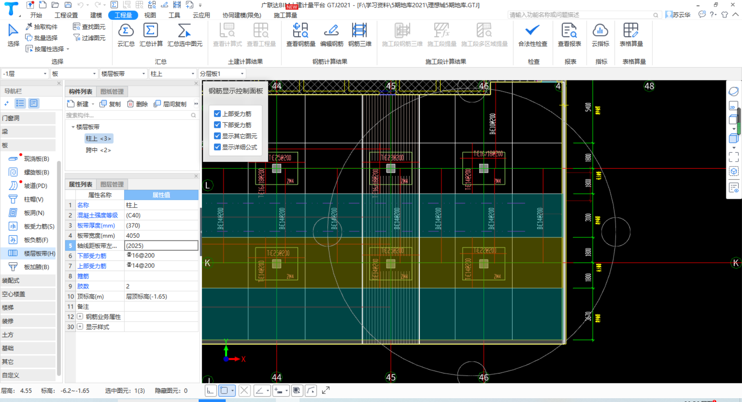Toggle detail view mode in navigation bar
The width and height of the screenshot is (742, 402).
coord(34,103)
